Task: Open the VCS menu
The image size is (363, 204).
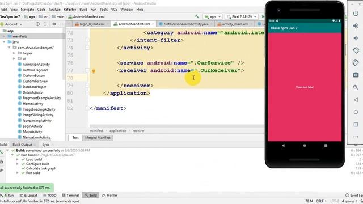Action: [x=114, y=10]
